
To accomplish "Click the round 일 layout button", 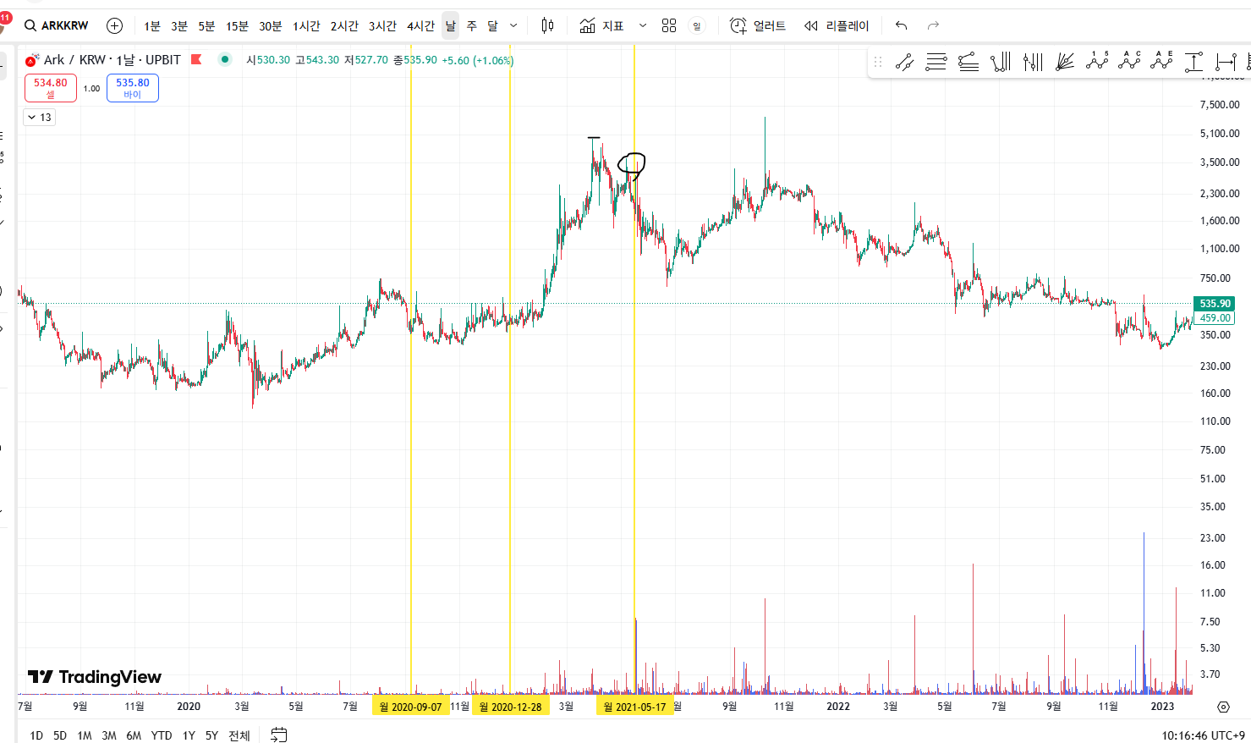I will point(697,26).
